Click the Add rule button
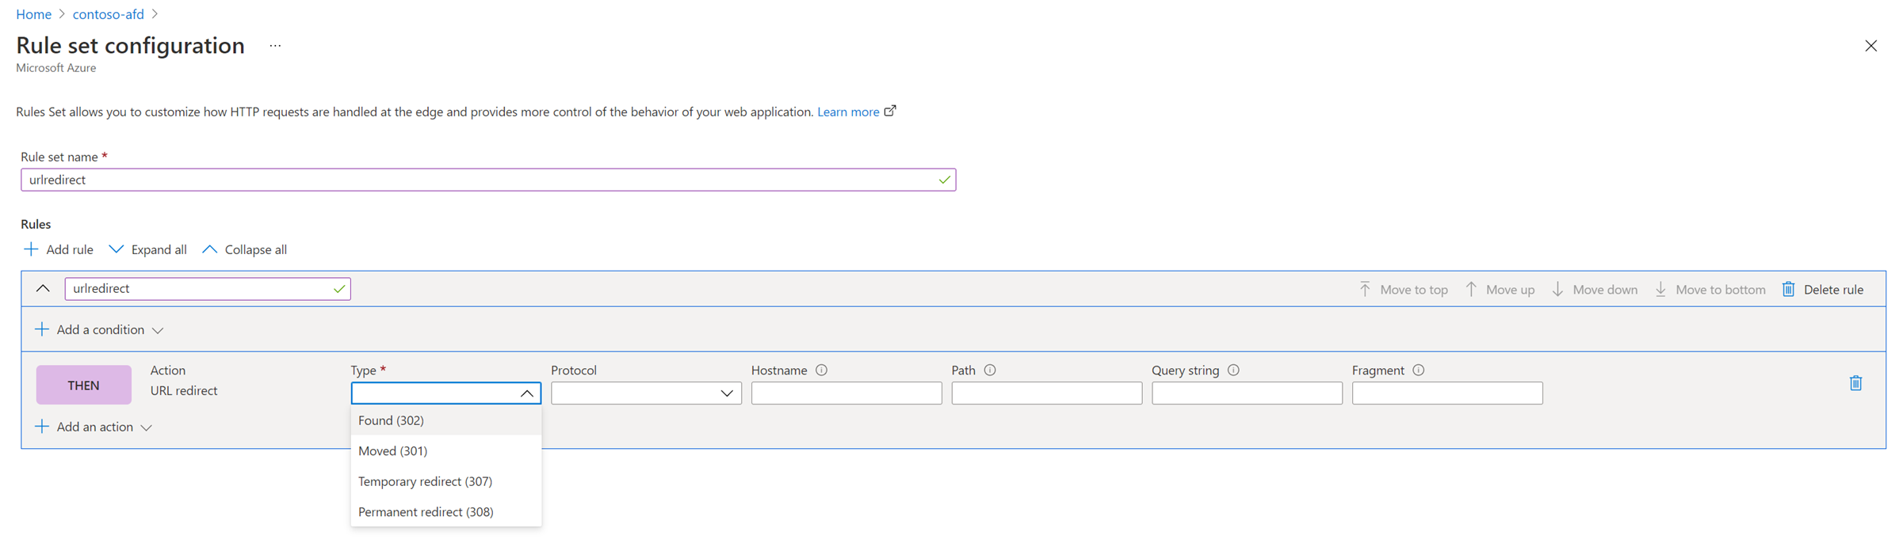This screenshot has width=1903, height=543. (x=59, y=249)
